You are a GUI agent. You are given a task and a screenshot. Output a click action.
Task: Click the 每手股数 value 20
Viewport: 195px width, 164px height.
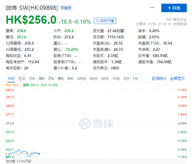click(26, 68)
